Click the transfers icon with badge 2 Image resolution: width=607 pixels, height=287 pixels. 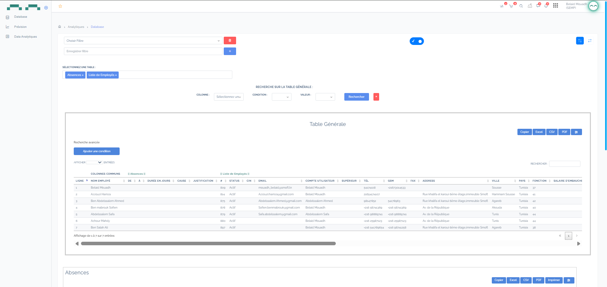click(x=502, y=6)
